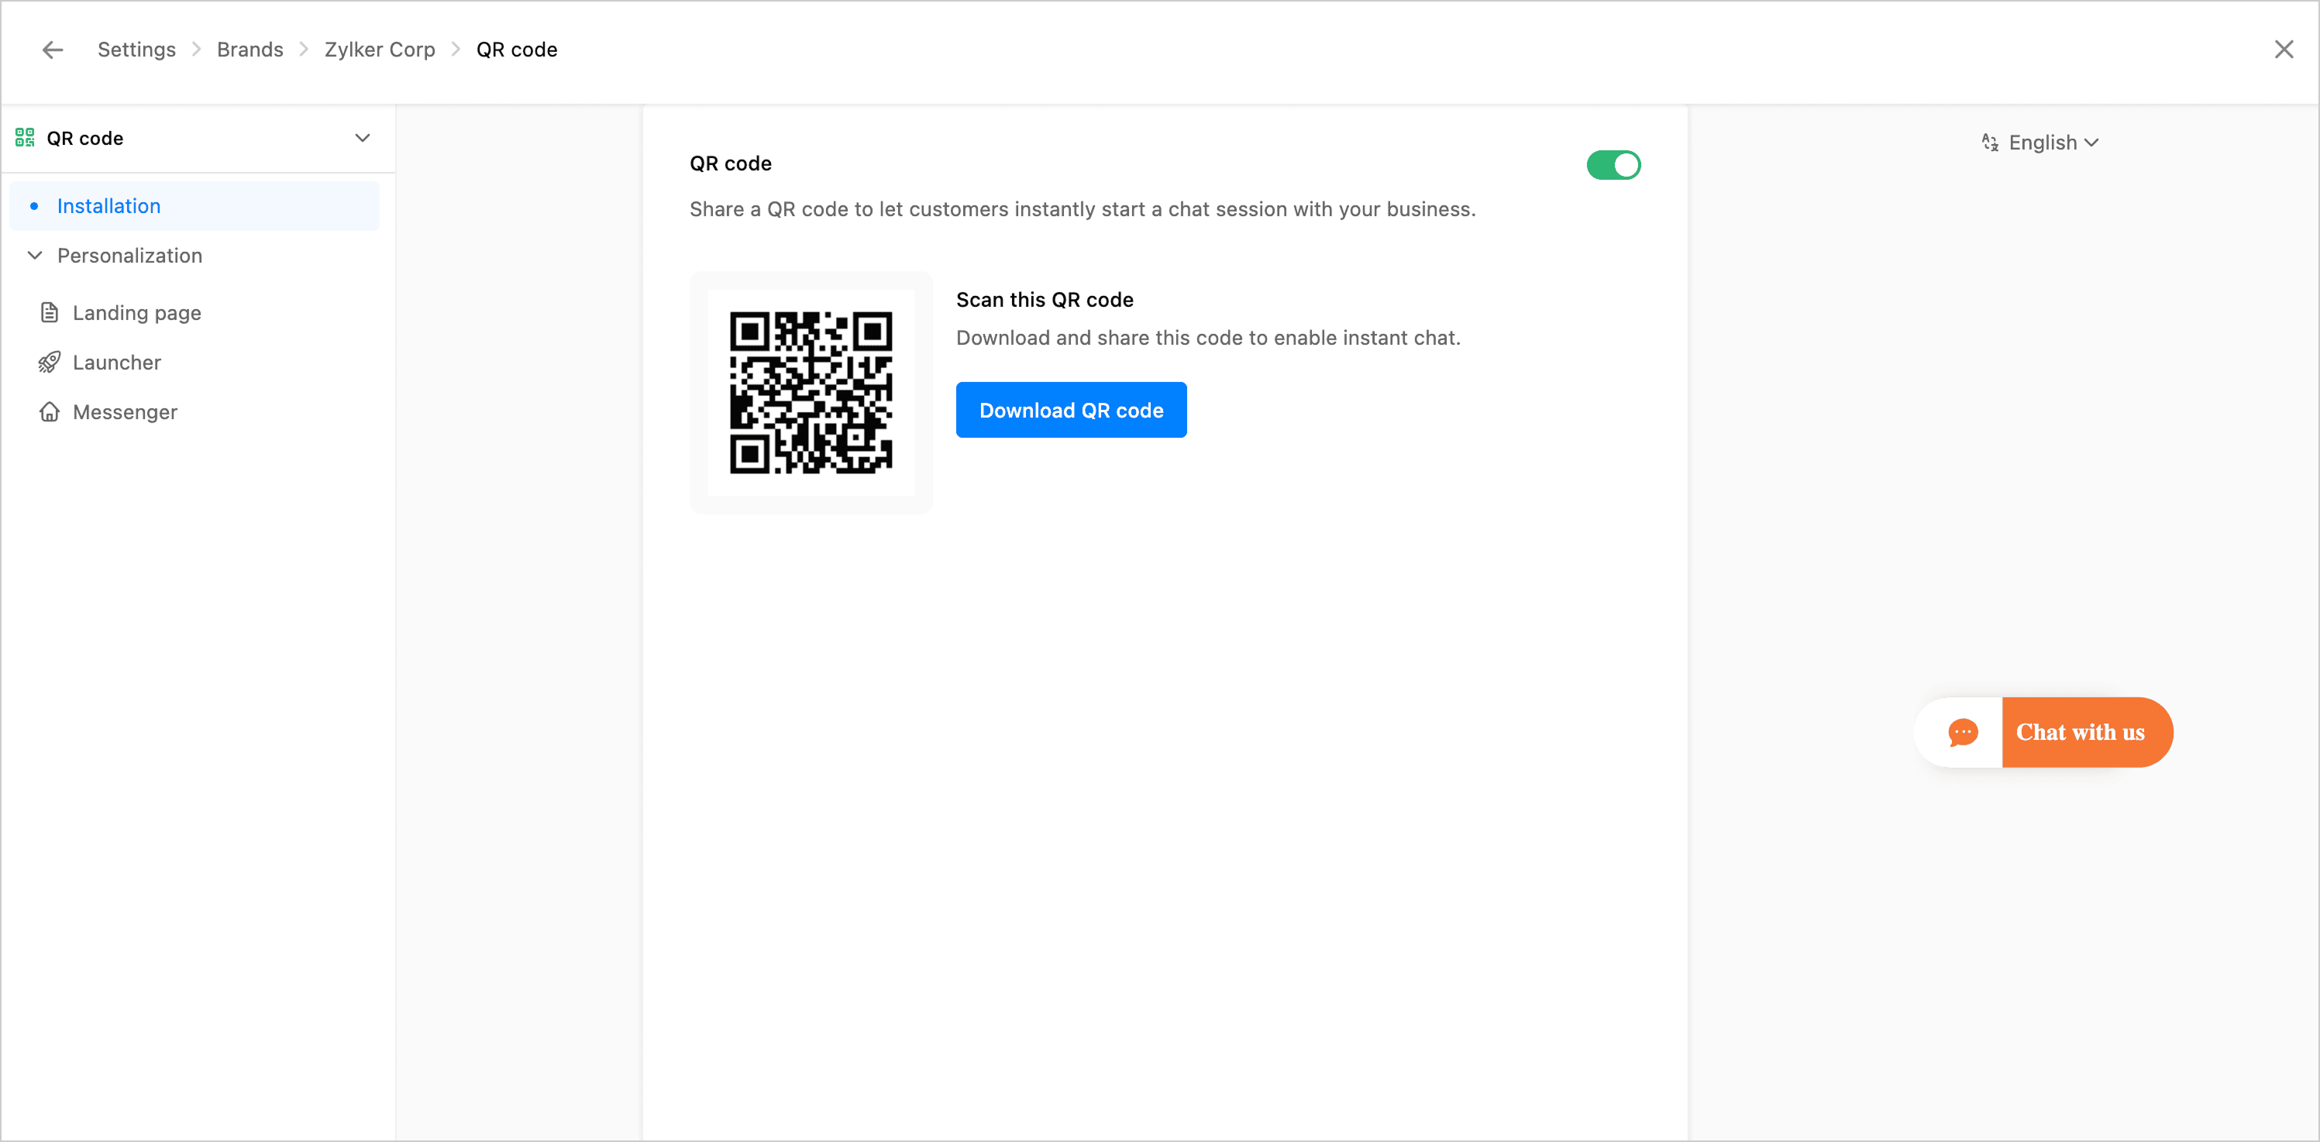This screenshot has height=1142, width=2320.
Task: Click the back arrow icon
Action: (x=52, y=50)
